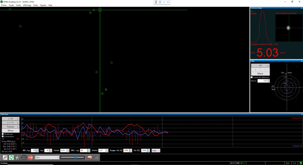Open camera settings wrench icon on toolbar
303x165 pixels.
point(96,158)
